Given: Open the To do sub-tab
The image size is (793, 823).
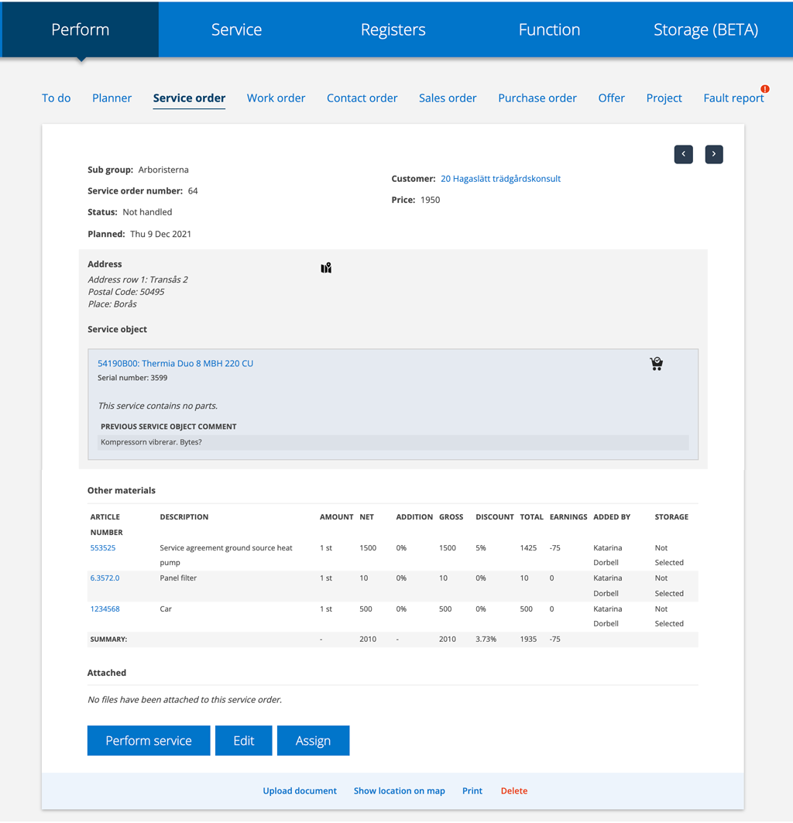Looking at the screenshot, I should [56, 98].
